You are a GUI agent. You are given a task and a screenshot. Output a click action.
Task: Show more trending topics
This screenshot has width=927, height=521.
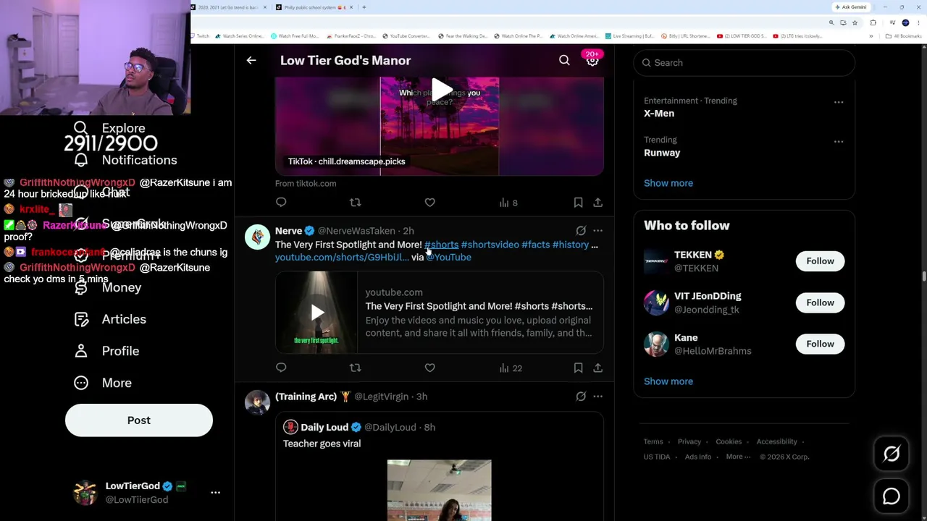tap(668, 183)
